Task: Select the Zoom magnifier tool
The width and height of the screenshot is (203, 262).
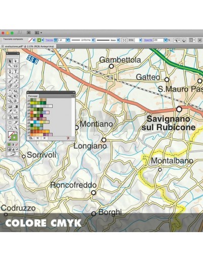Action: pos(16,127)
